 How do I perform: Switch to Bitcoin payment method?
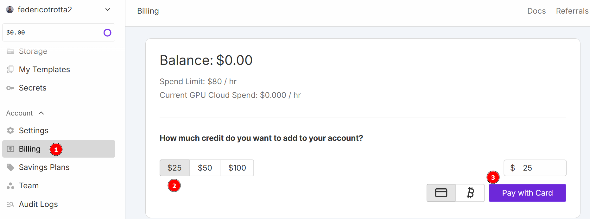pyautogui.click(x=470, y=193)
